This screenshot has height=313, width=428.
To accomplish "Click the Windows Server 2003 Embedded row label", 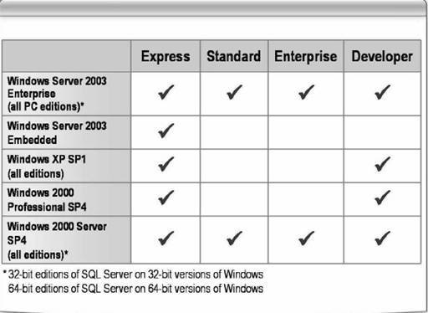I will click(x=57, y=133).
